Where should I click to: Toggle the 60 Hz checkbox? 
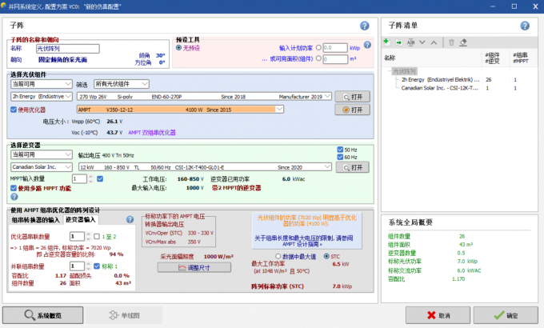[340, 157]
